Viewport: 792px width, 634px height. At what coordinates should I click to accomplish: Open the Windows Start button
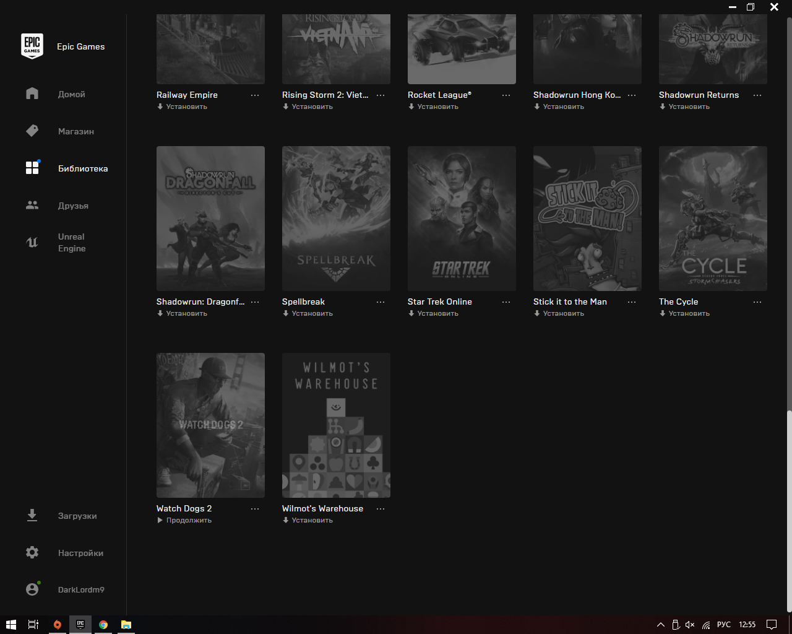point(11,624)
